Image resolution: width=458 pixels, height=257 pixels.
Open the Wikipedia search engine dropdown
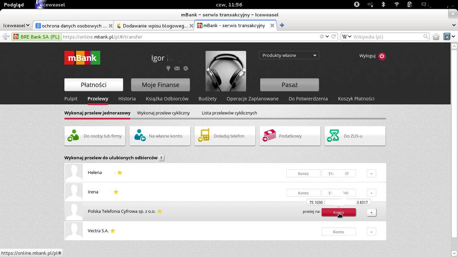[347, 36]
